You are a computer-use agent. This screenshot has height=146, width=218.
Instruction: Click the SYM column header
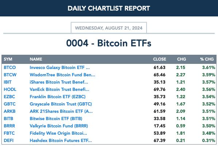point(8,59)
